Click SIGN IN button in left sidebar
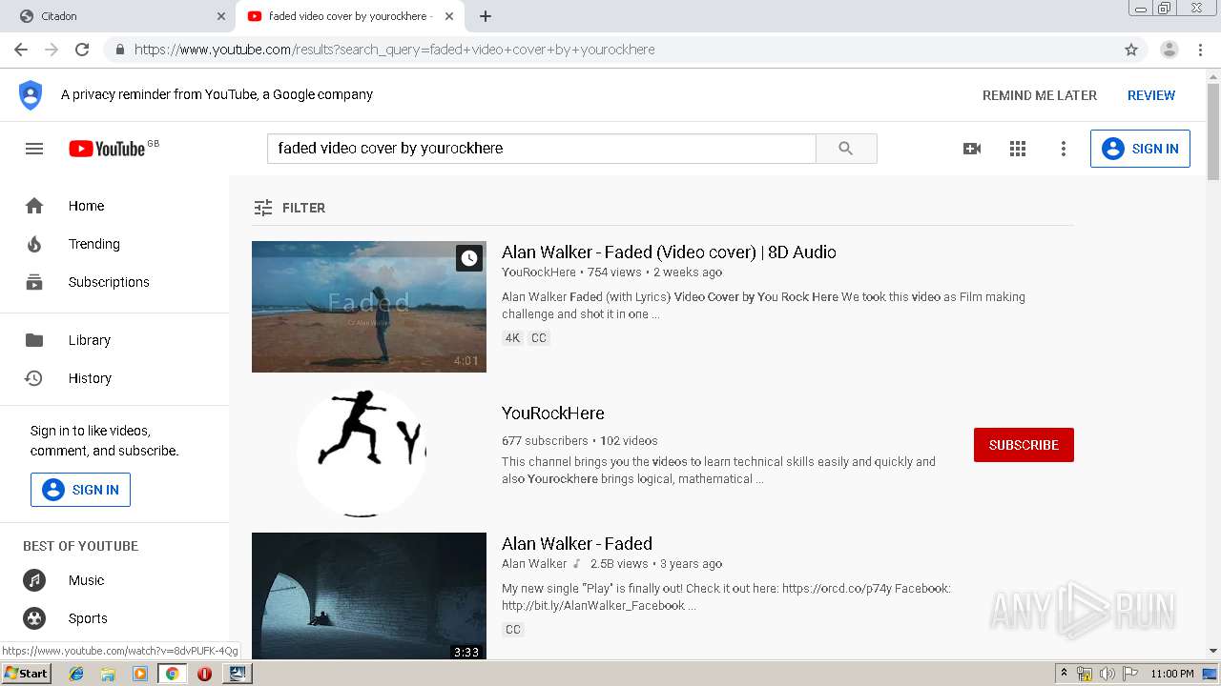Screen dimensions: 1221x686 80,490
